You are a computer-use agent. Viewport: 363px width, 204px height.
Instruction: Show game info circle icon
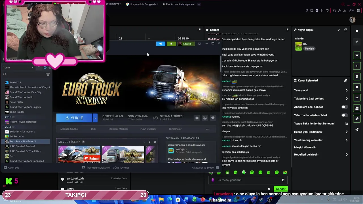pyautogui.click(x=205, y=118)
